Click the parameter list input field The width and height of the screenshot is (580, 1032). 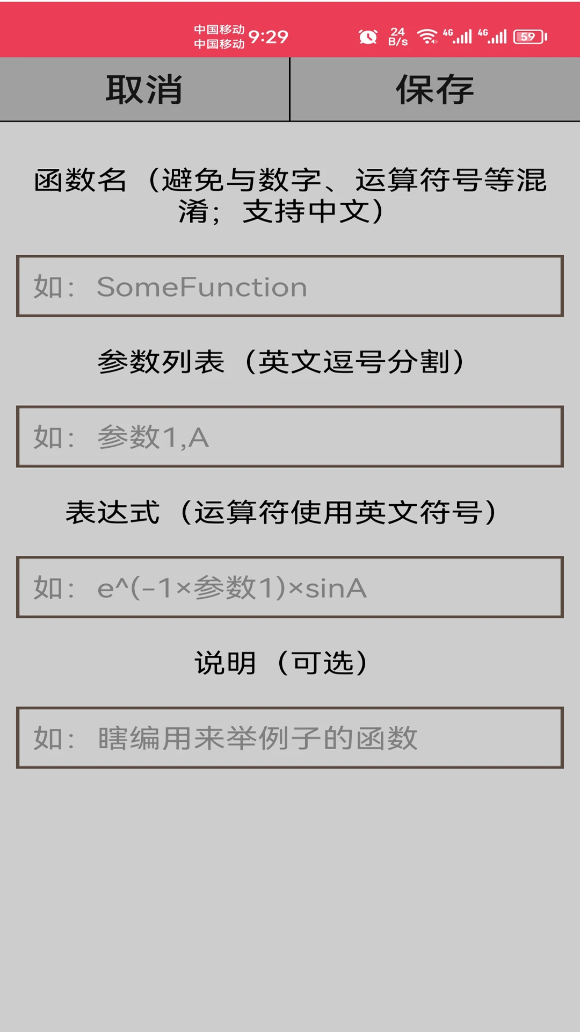290,436
